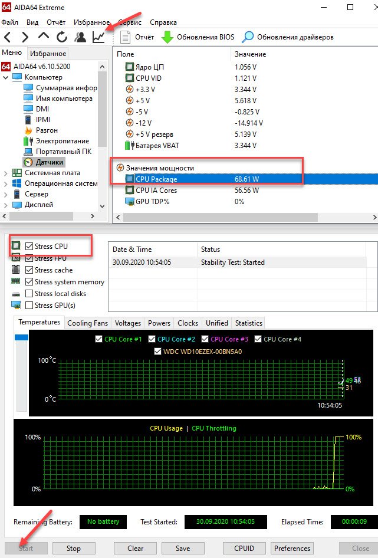The image size is (378, 558).
Task: Go back with the left arrow toolbar icon
Action: click(8, 37)
